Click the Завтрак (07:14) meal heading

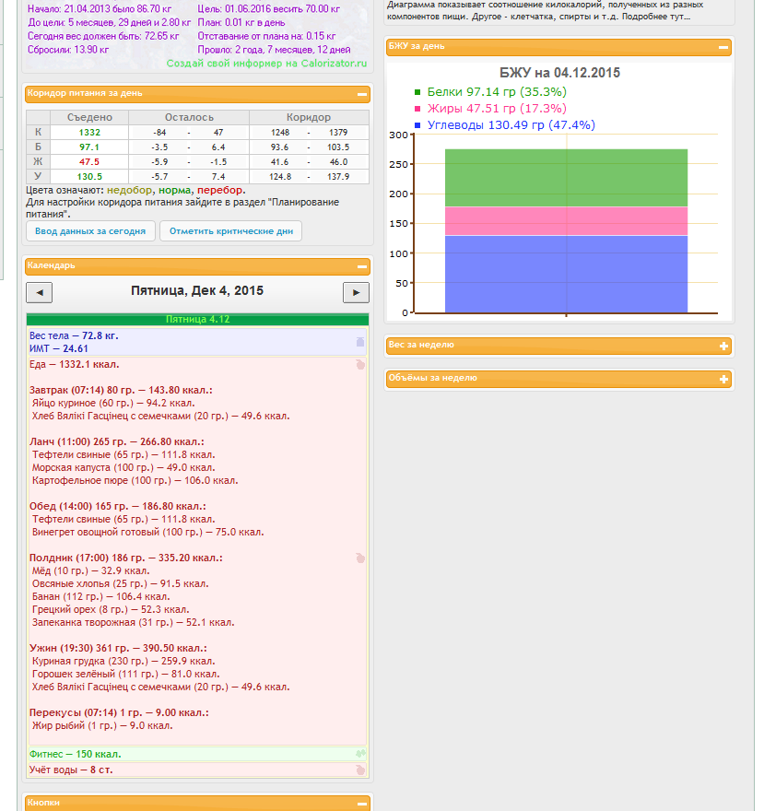tap(121, 390)
